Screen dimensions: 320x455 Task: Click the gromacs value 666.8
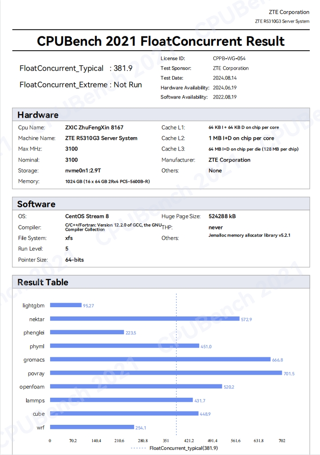coord(277,360)
